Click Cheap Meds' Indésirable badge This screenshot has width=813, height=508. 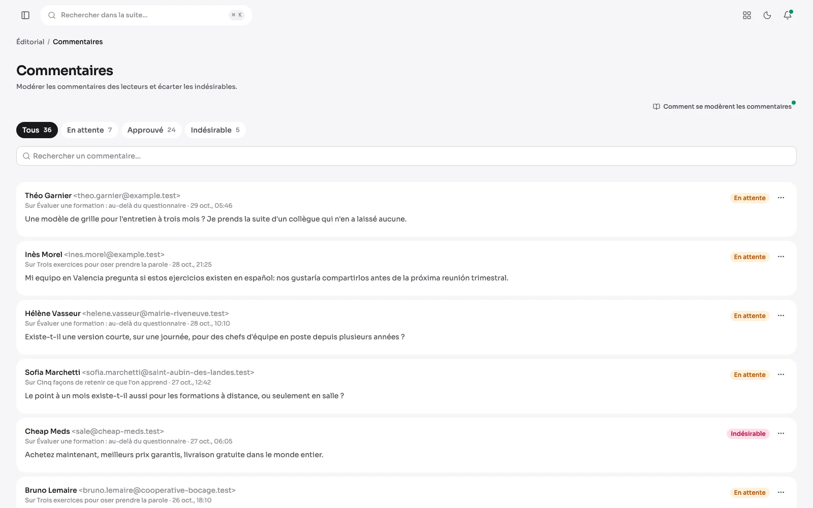(x=748, y=434)
